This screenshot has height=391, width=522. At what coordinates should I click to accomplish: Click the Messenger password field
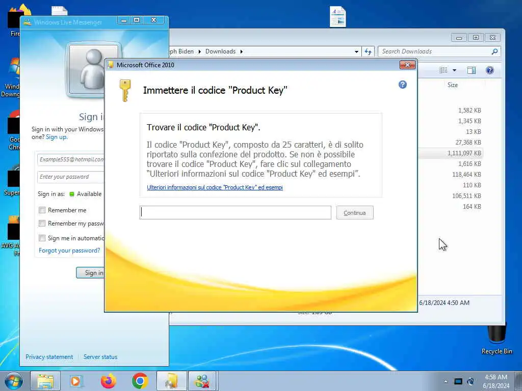click(71, 177)
